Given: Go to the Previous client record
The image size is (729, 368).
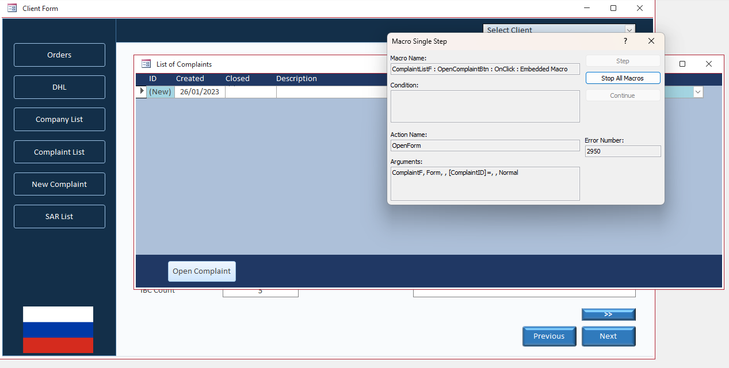Looking at the screenshot, I should 549,336.
